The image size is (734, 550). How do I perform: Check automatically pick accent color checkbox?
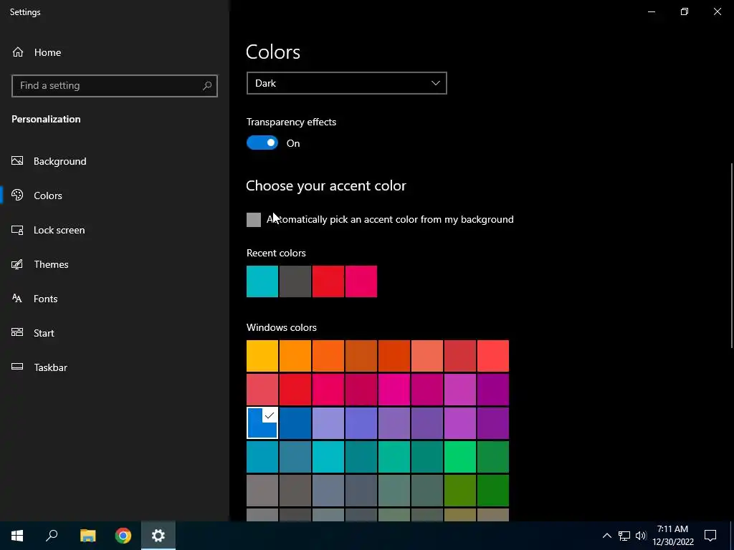click(x=254, y=220)
